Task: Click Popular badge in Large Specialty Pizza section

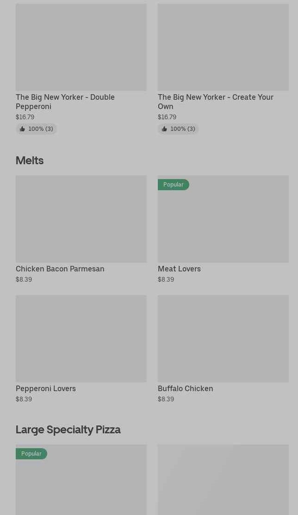Action: pos(31,454)
